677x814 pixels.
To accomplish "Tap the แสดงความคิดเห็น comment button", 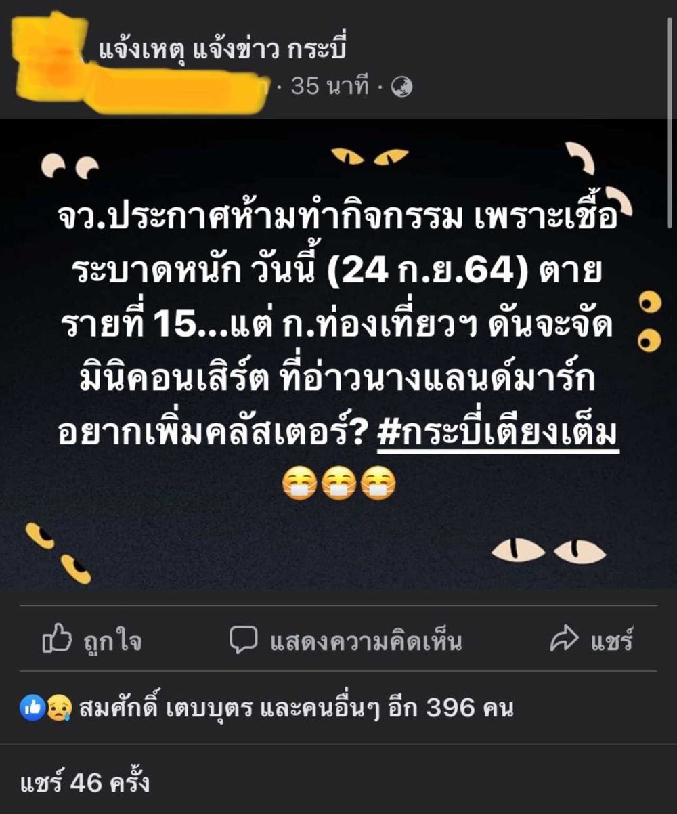I will pyautogui.click(x=366, y=640).
